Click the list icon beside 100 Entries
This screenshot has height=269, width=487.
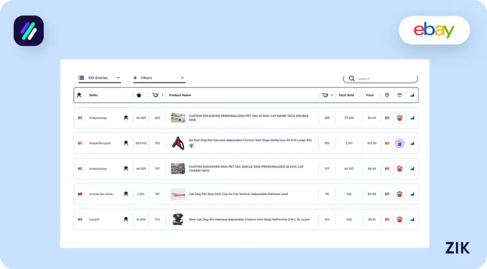point(81,78)
